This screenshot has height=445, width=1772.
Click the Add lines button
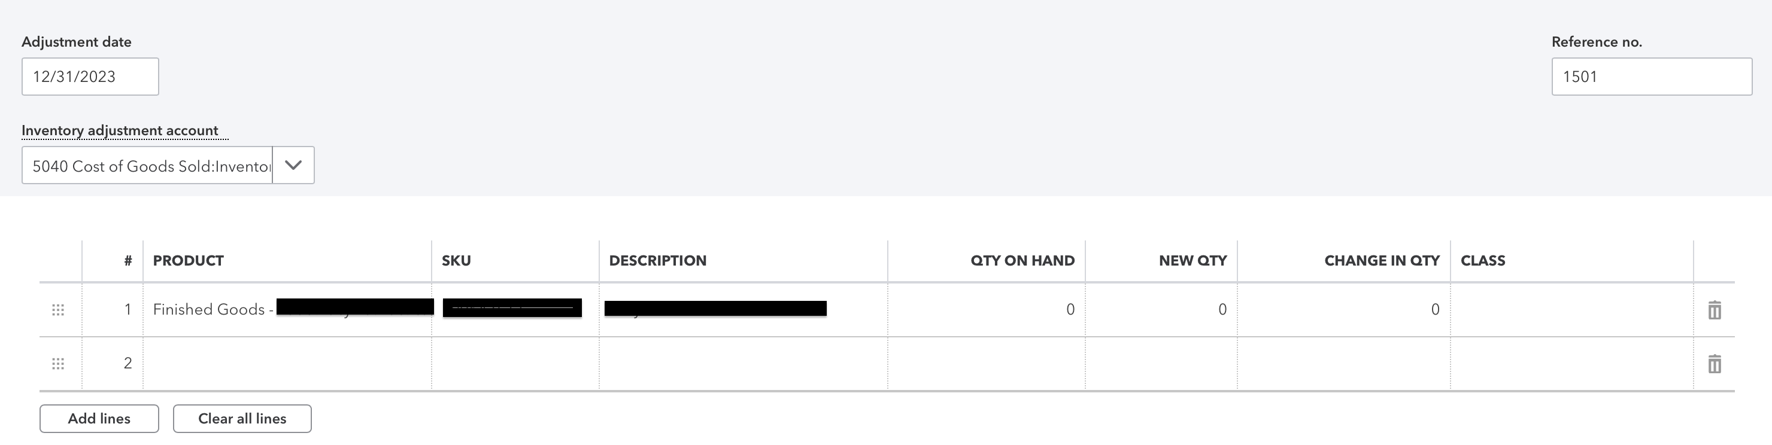tap(99, 419)
